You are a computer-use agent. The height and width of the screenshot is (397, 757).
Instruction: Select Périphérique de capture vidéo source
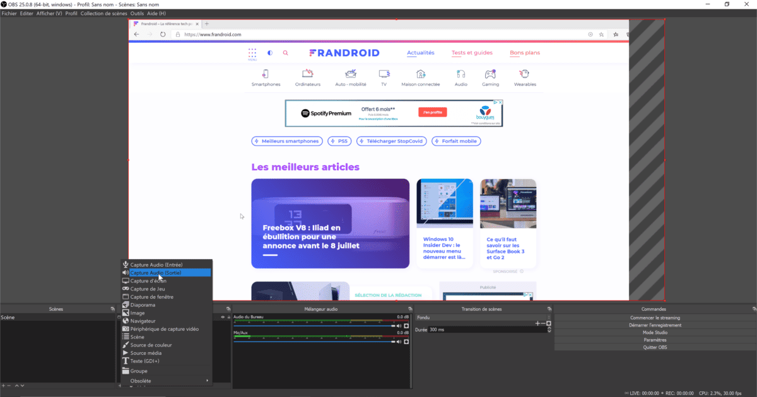(164, 329)
